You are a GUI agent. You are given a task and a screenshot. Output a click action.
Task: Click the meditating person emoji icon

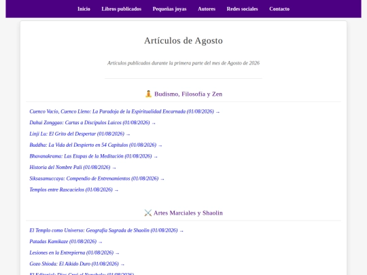click(148, 94)
